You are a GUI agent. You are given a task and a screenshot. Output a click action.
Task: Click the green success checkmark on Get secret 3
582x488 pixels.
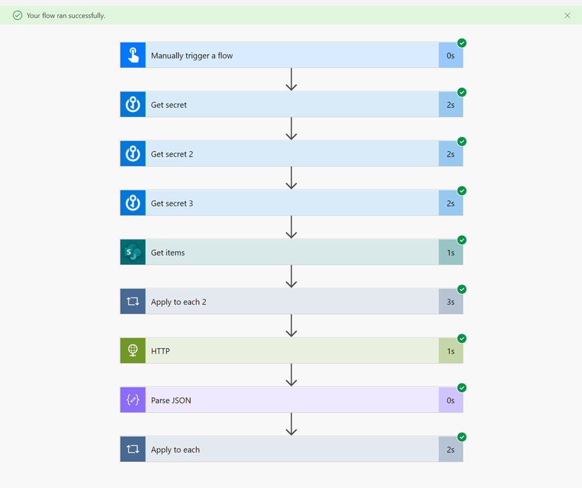[x=462, y=191]
